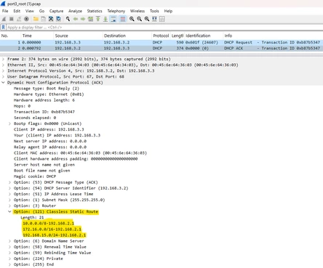Open a capture file with the folder icon
Viewport: 323px width, 268px height.
36,19
